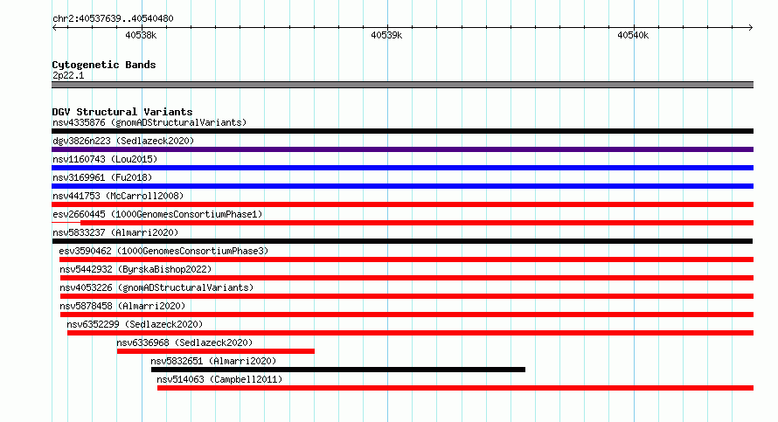Viewport: 778px width, 422px height.
Task: Click the nsv4335876 gnomADStructuralVariants label
Action: click(149, 122)
